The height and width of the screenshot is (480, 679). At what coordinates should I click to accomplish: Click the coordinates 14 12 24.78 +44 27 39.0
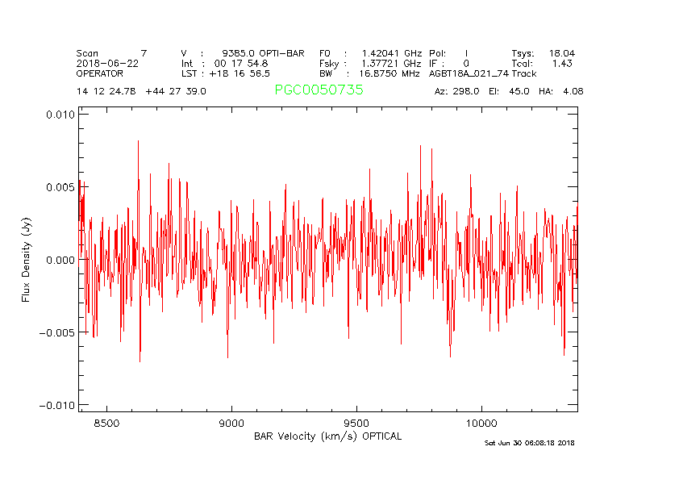coord(141,91)
